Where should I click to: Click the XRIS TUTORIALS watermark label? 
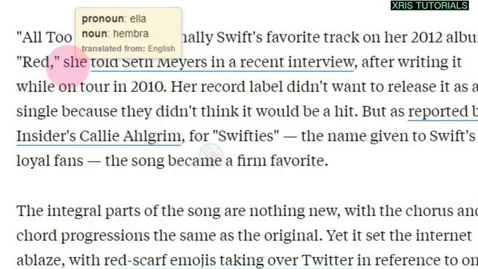click(429, 5)
